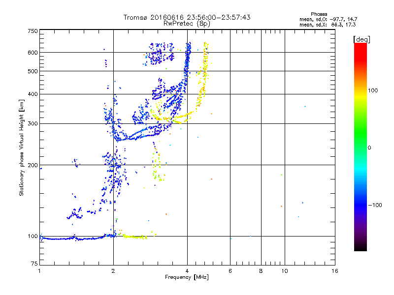Screen dimensions: 394x295
Task: Click the y-axis label '600'
Action: pyautogui.click(x=33, y=53)
